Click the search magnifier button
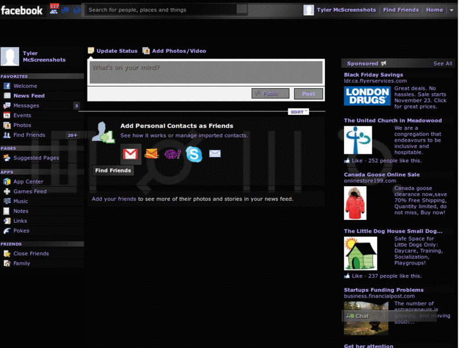Viewport: 464px width, 348px height. click(x=242, y=9)
